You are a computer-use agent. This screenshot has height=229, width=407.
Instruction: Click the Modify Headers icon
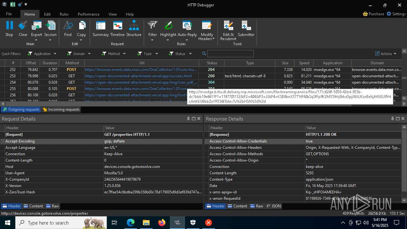(207, 26)
